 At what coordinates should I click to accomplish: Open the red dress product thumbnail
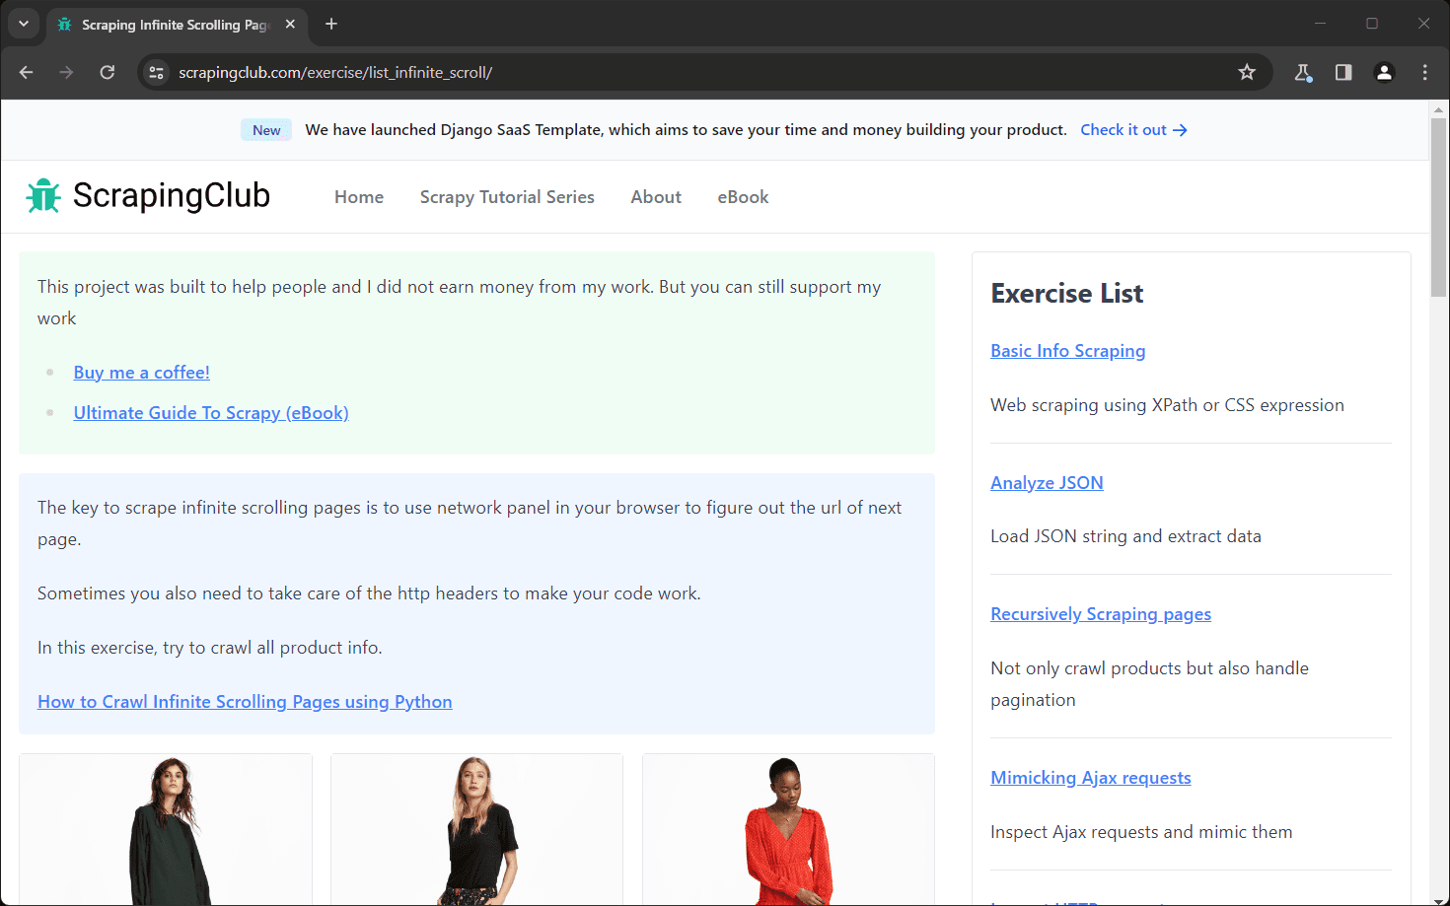(788, 829)
